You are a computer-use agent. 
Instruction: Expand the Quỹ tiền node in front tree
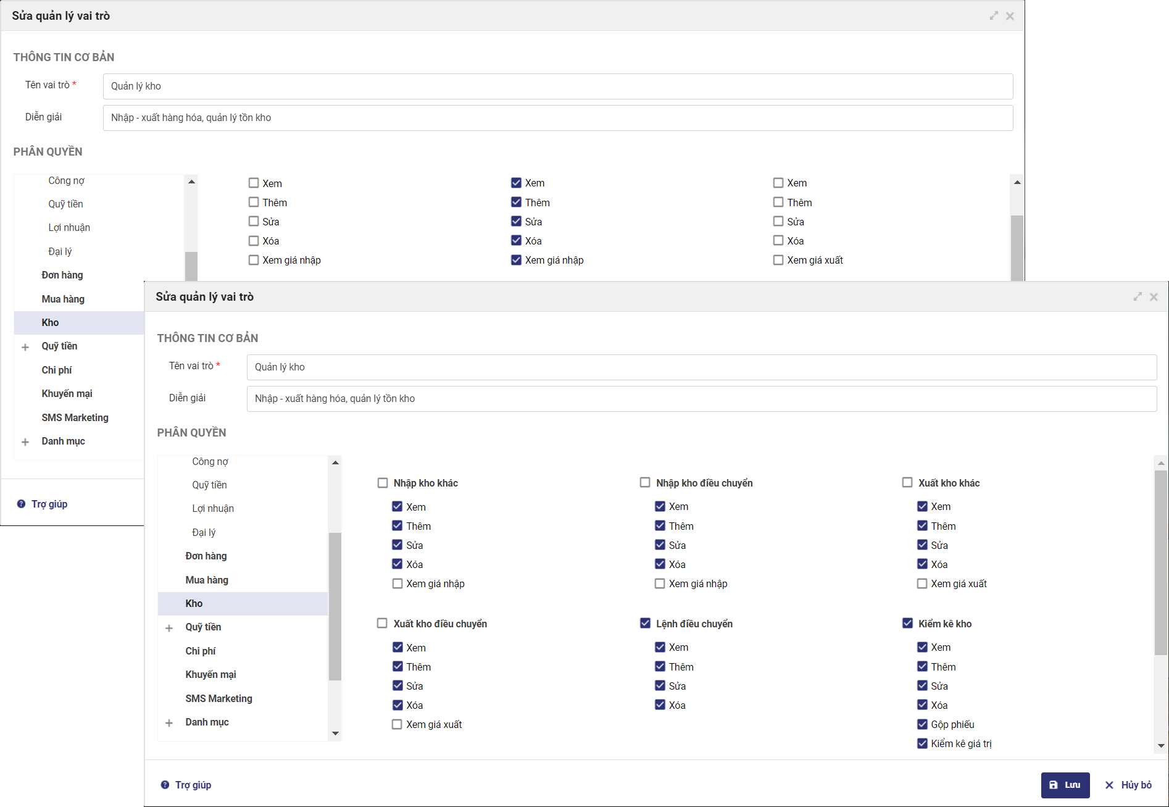[x=169, y=628]
